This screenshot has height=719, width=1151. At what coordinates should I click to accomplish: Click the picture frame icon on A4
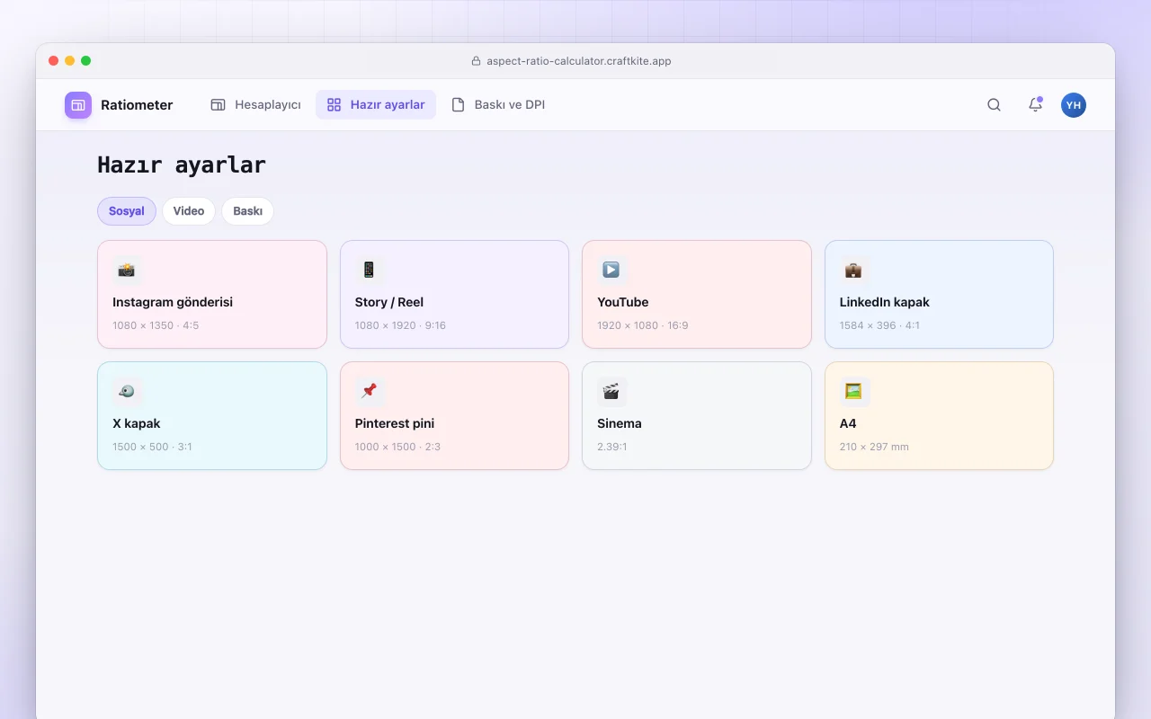(x=853, y=391)
